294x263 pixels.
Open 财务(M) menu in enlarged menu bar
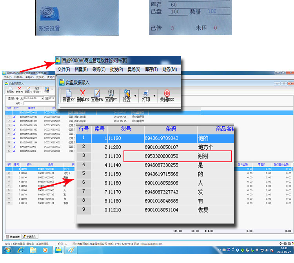pyautogui.click(x=169, y=70)
